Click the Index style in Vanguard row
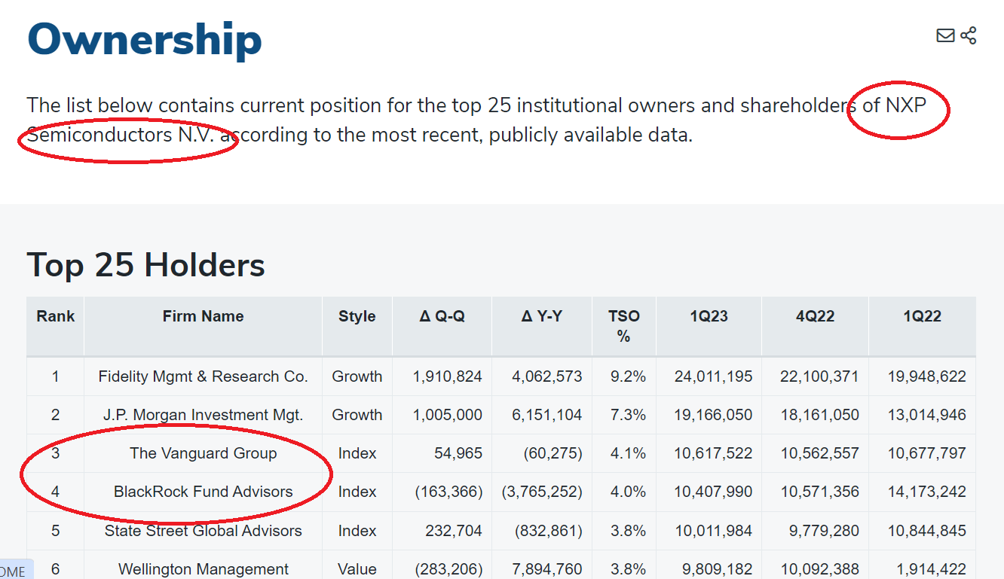 [x=357, y=453]
